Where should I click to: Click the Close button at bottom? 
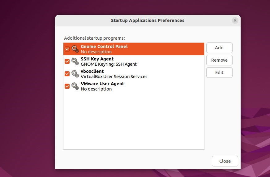pos(225,161)
